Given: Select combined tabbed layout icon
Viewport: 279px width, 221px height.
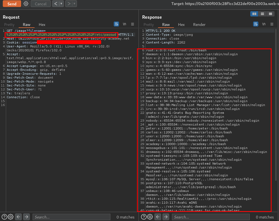Looking at the screenshot, I should 270,14.
